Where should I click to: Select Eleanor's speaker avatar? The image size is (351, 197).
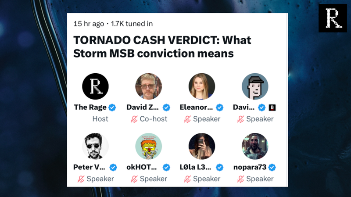202,86
